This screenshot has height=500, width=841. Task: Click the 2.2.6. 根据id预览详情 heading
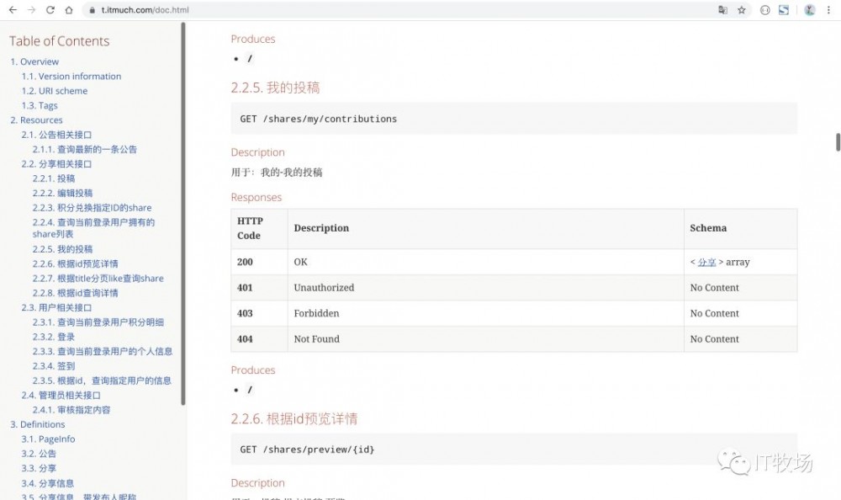pos(294,419)
